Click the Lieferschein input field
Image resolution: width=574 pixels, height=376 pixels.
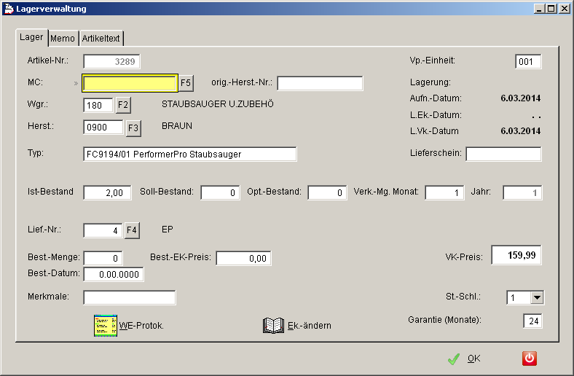(x=503, y=154)
